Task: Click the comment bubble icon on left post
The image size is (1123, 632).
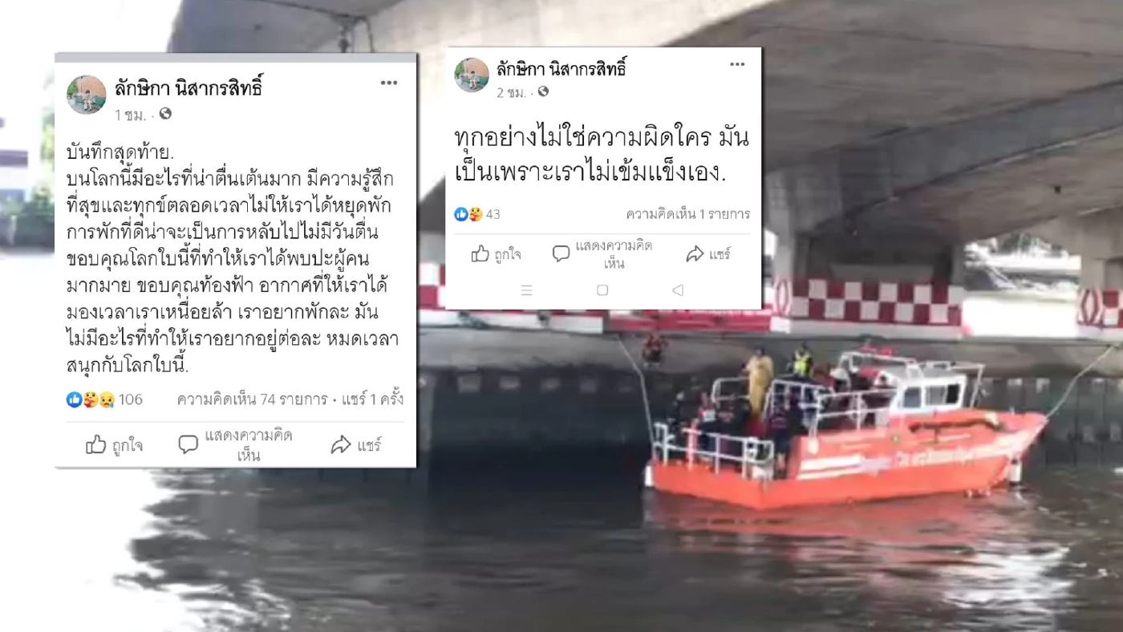Action: pyautogui.click(x=188, y=445)
